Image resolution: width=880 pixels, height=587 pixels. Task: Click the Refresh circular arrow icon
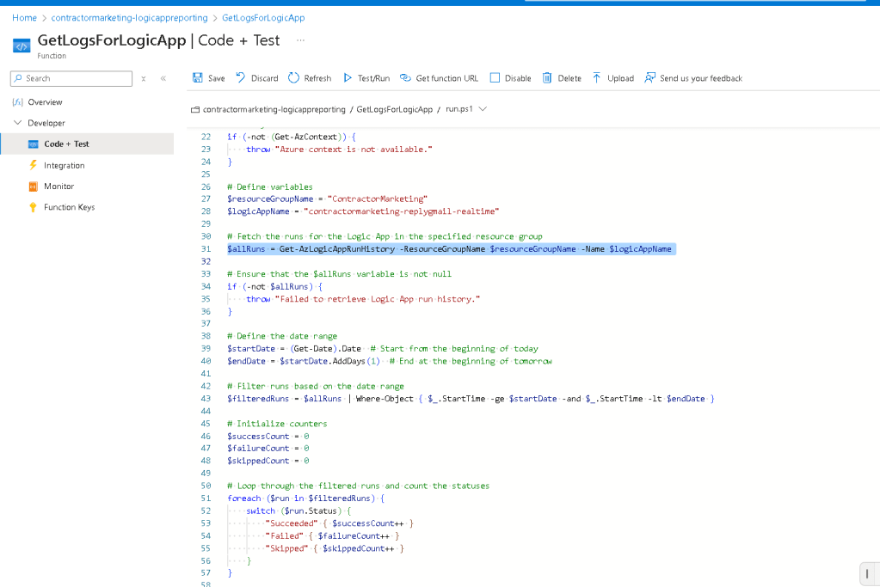tap(293, 78)
